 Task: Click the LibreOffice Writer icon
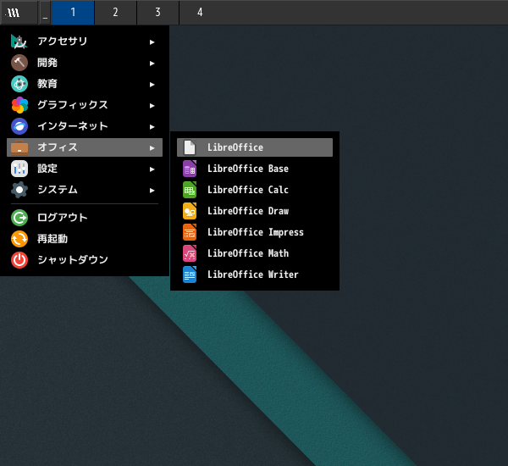click(190, 275)
